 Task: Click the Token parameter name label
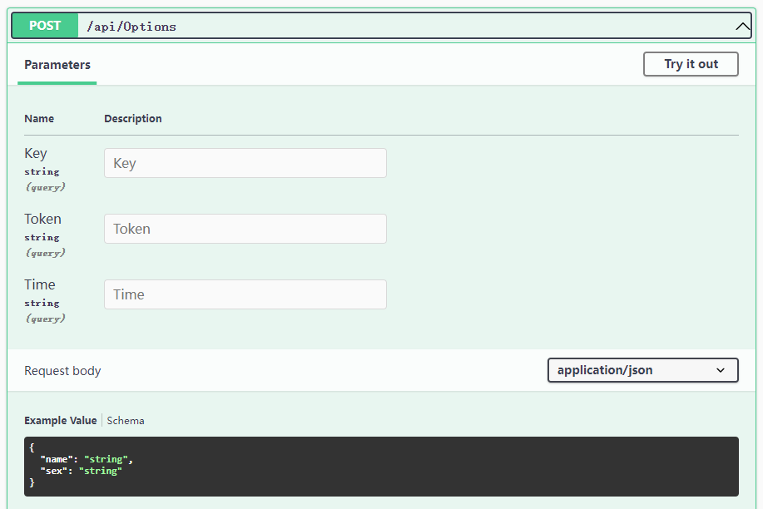(42, 219)
